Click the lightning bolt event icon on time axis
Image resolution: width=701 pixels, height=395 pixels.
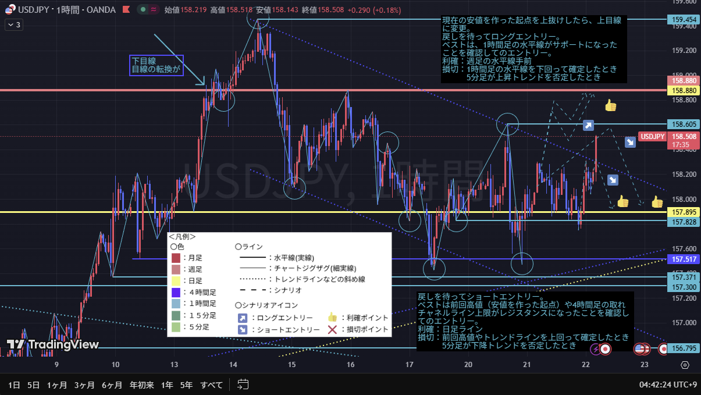pyautogui.click(x=595, y=349)
